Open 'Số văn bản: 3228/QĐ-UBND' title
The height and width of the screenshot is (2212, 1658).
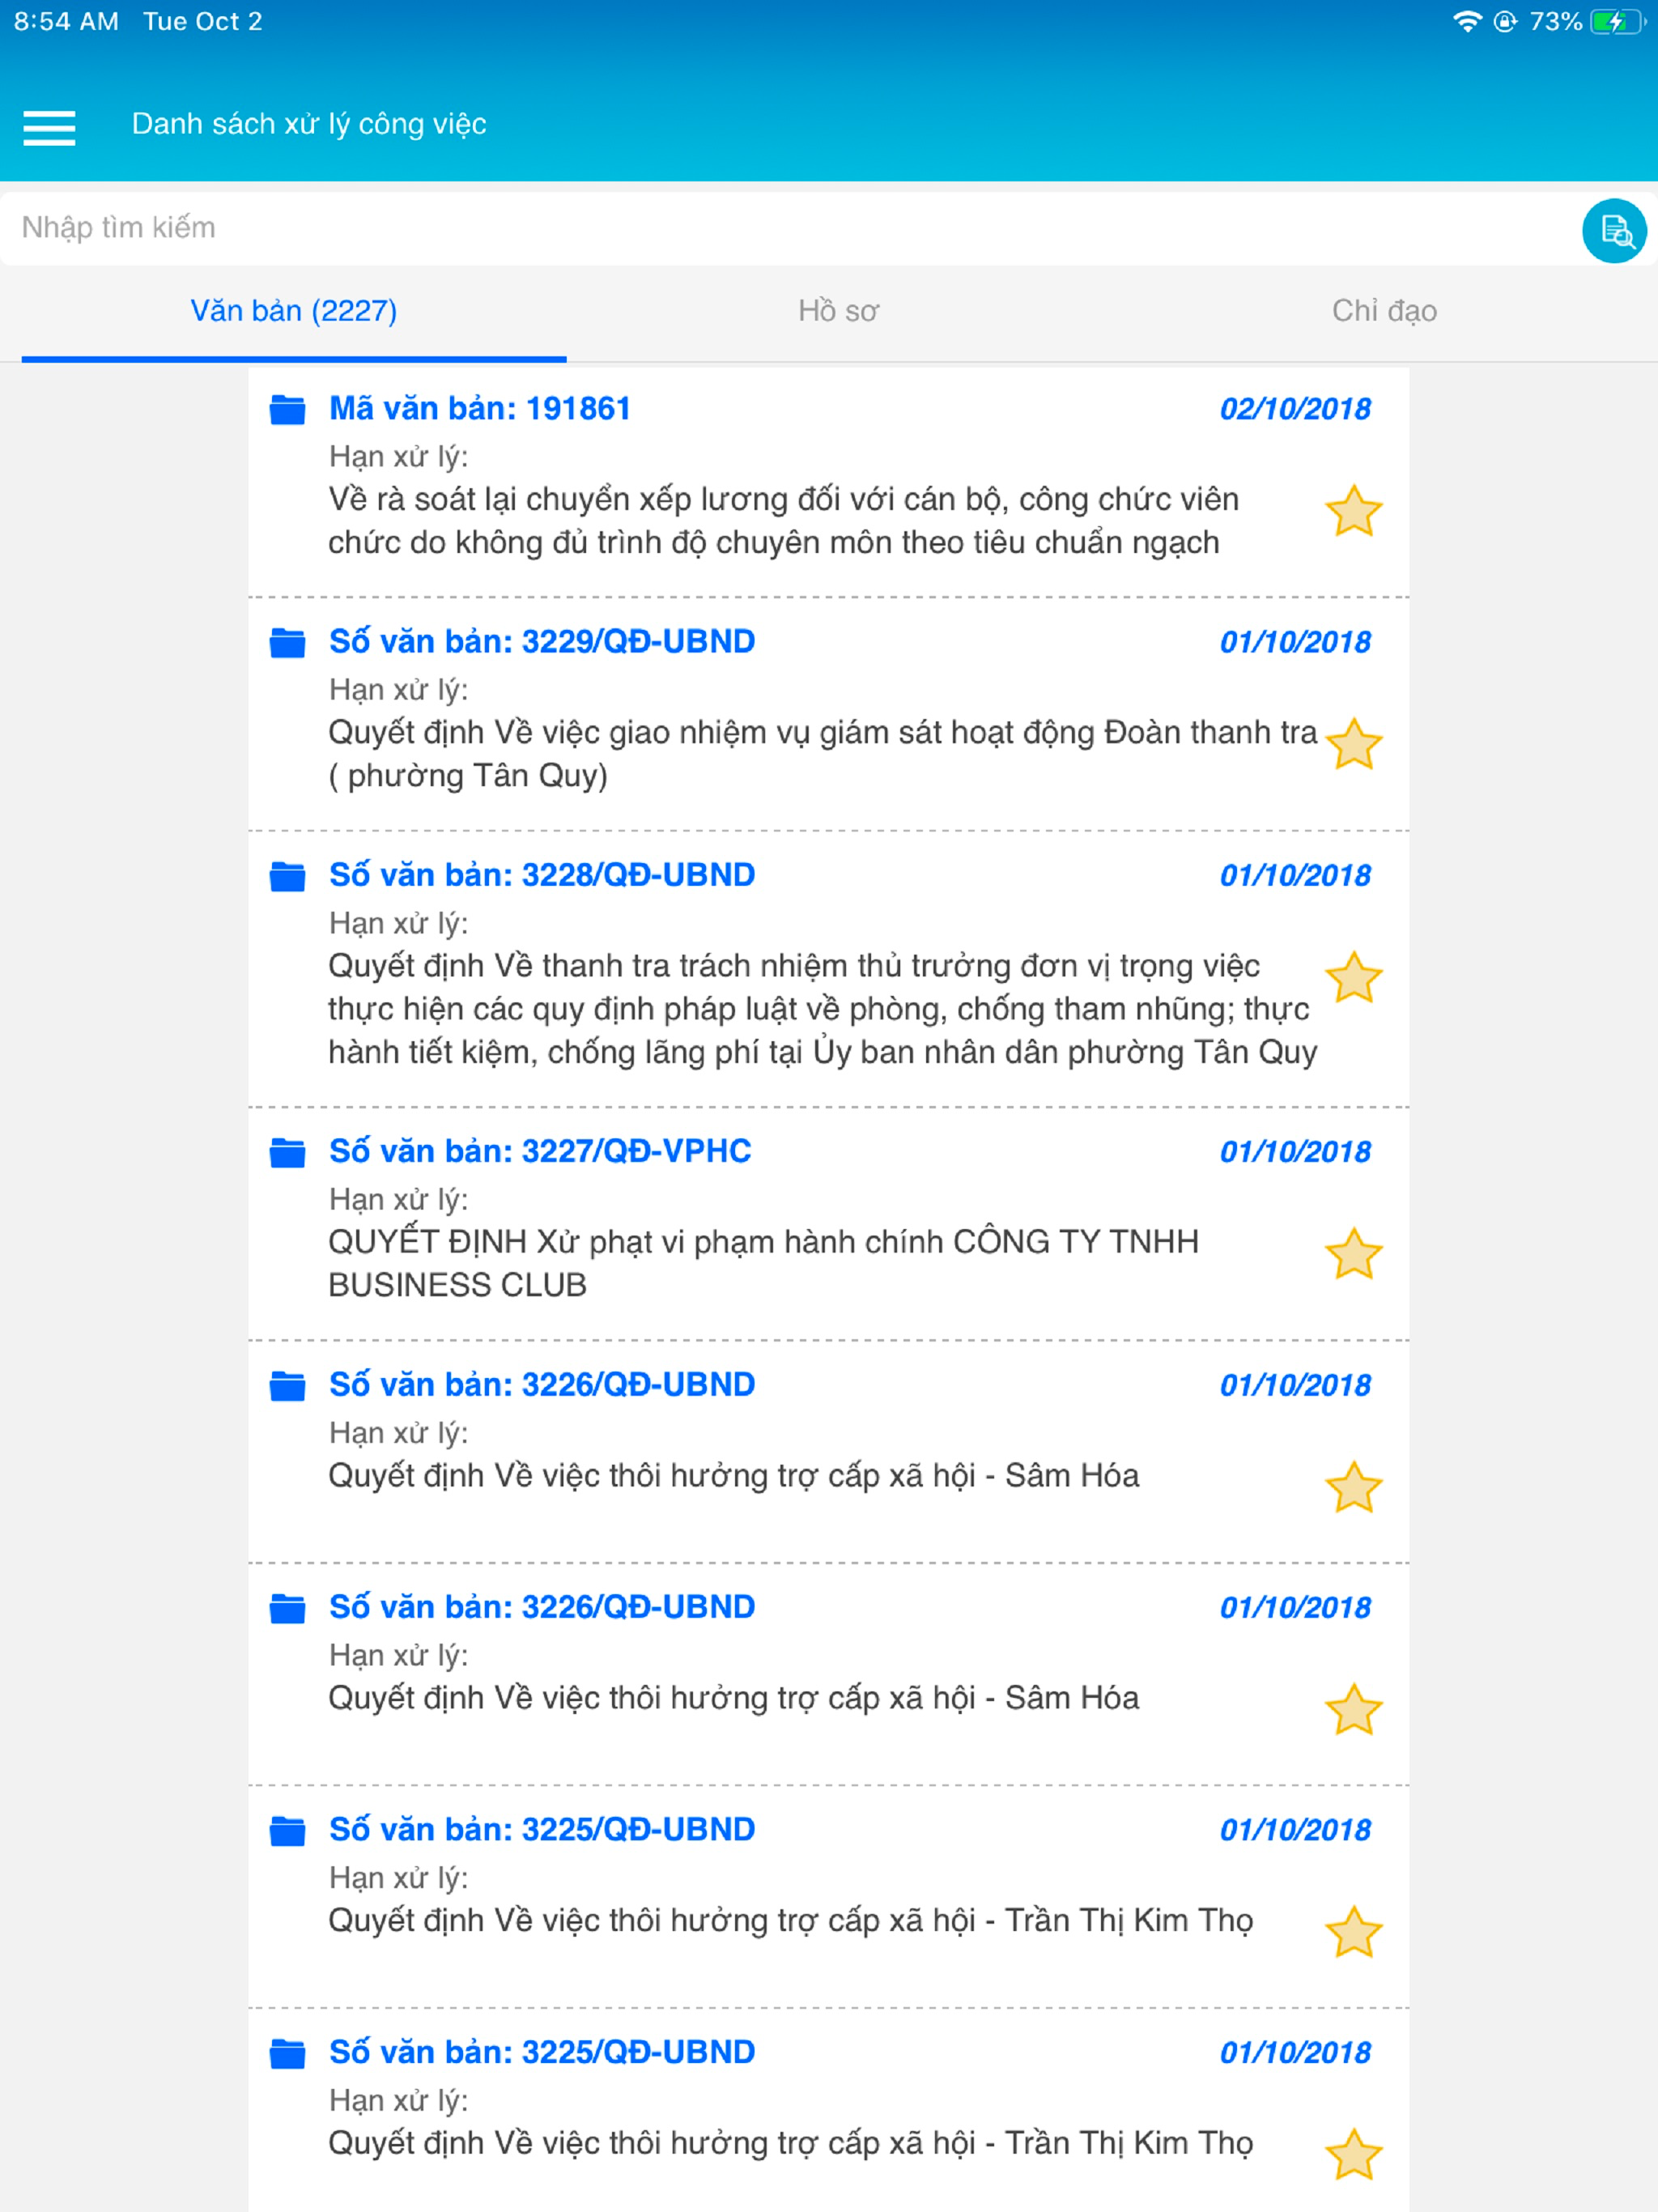[x=542, y=875]
